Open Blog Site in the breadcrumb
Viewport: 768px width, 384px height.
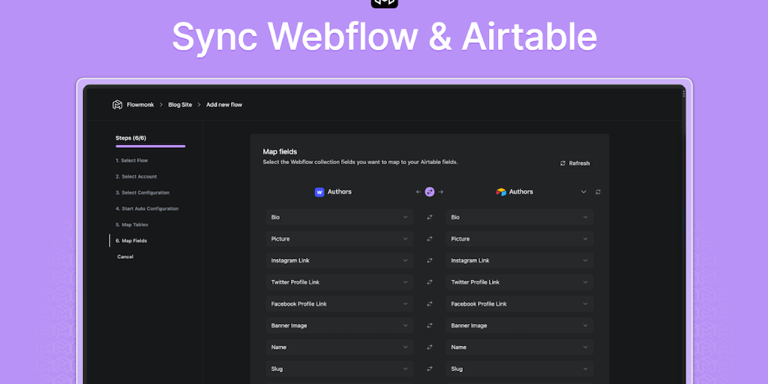tap(180, 105)
